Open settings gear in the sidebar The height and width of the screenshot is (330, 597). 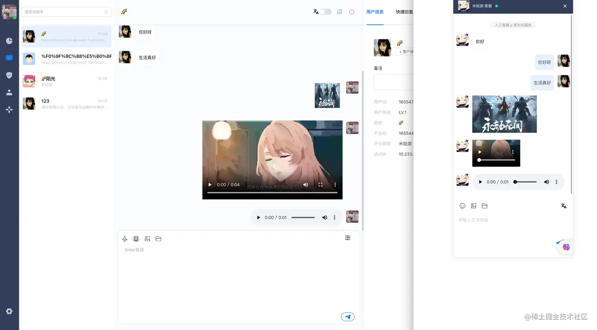click(9, 311)
